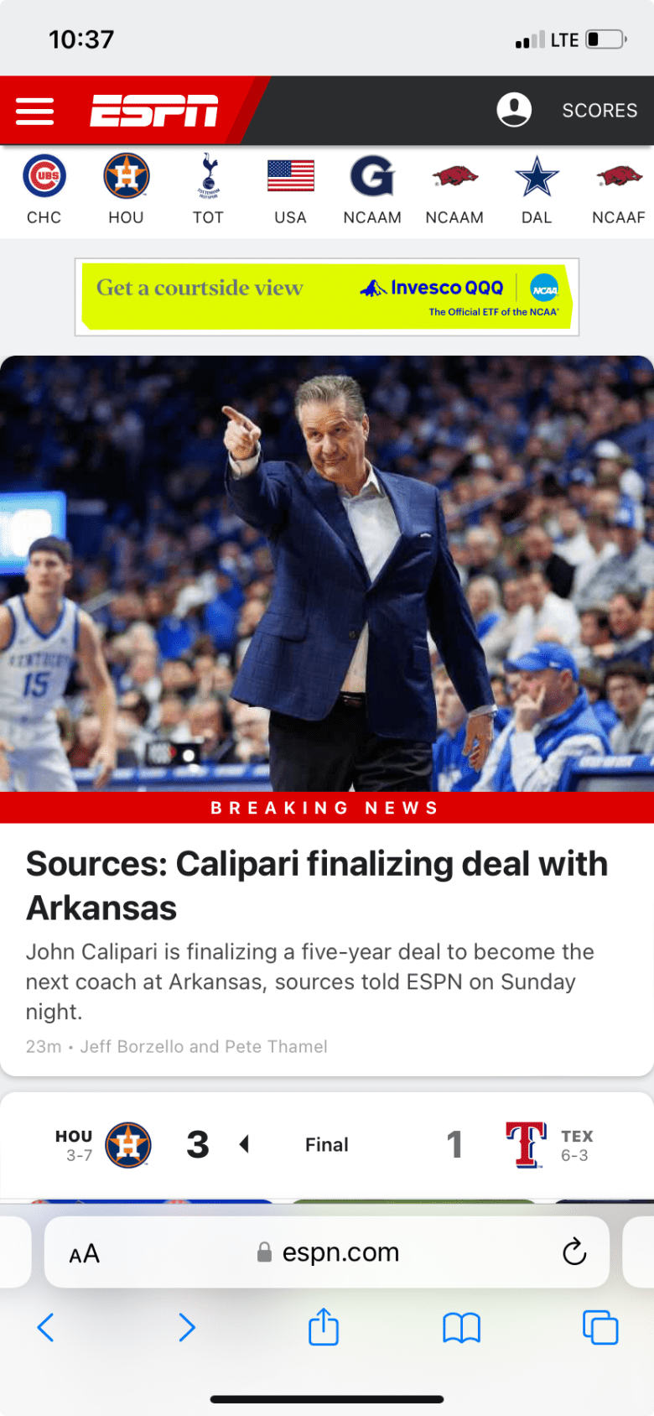Image resolution: width=654 pixels, height=1416 pixels.
Task: Choose the USA flag team icon
Action: pos(290,190)
